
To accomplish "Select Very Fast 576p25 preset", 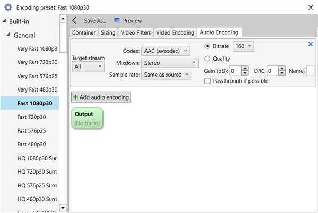I will 37,76.
